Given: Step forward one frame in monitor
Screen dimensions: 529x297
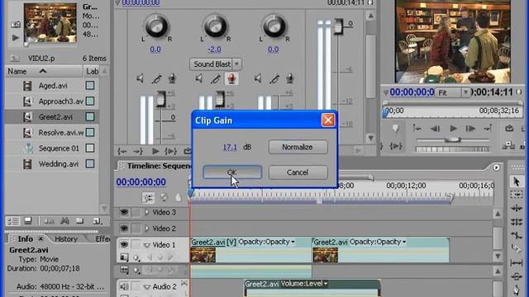Looking at the screenshot, I should click(470, 129).
